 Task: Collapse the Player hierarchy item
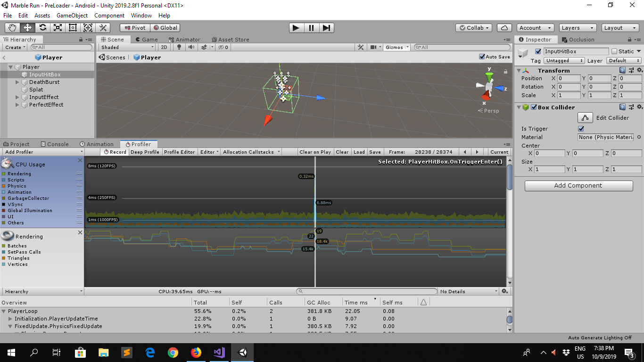pyautogui.click(x=10, y=67)
